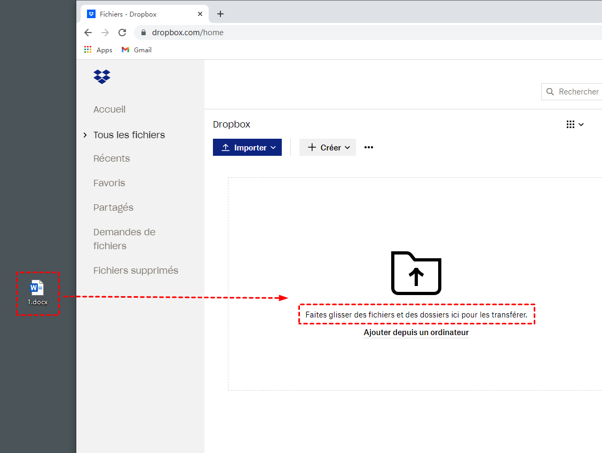
Task: Open the Créer dropdown menu
Action: point(328,147)
